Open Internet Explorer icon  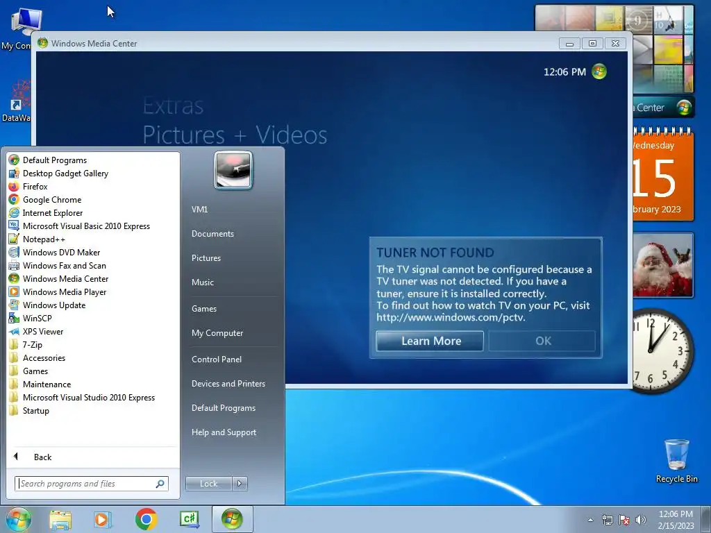coord(14,212)
